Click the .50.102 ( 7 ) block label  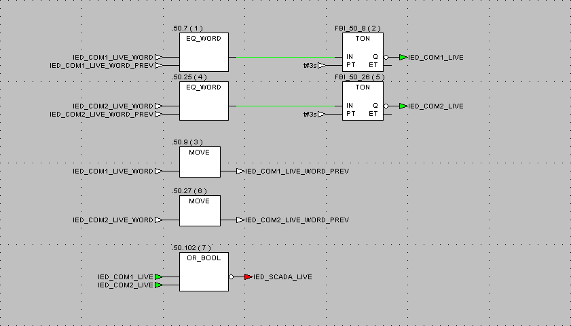[x=191, y=248]
